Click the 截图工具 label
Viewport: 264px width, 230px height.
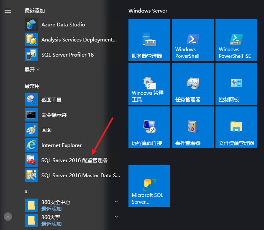click(x=51, y=100)
